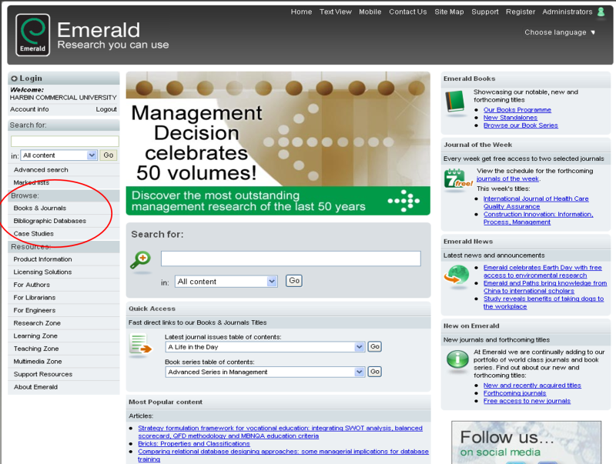Viewport: 616px width, 464px height.
Task: Open the main search All content dropdown
Action: [x=226, y=281]
